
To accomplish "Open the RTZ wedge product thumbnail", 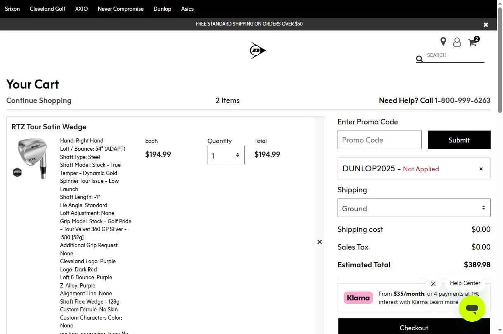I will (x=30, y=158).
